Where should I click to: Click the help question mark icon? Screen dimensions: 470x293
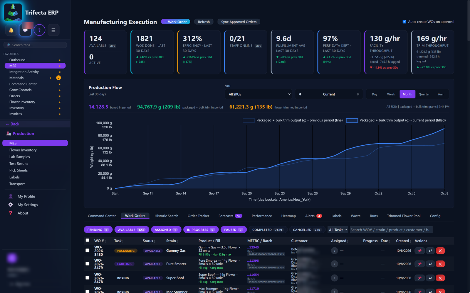pos(39,30)
